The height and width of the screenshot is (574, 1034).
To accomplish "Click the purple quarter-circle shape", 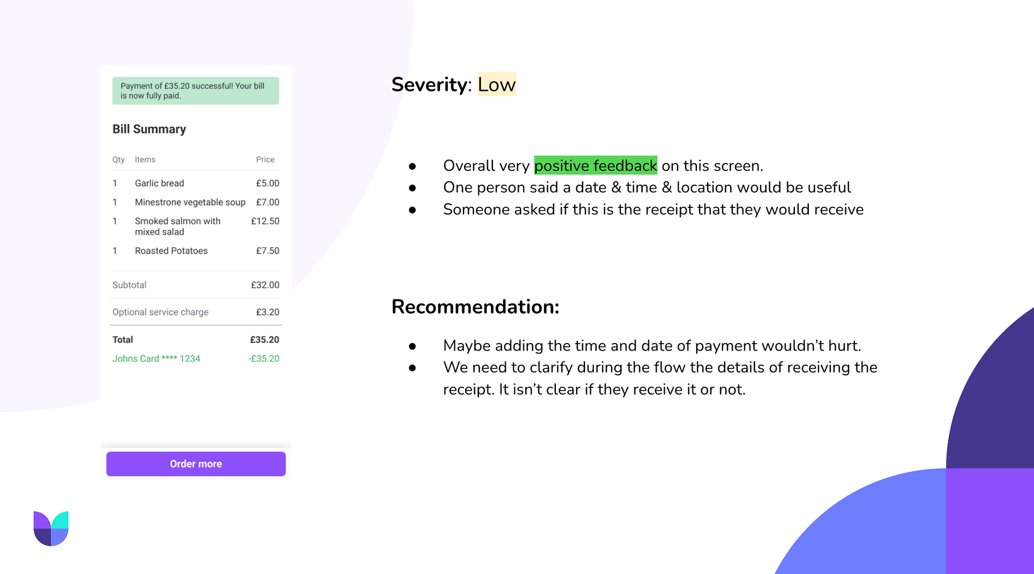I will pos(990,388).
